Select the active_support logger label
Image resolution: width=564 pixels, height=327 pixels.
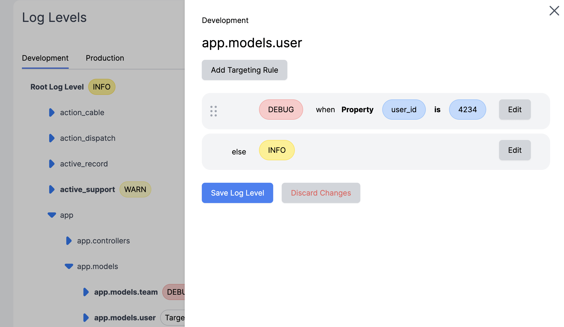pyautogui.click(x=87, y=189)
